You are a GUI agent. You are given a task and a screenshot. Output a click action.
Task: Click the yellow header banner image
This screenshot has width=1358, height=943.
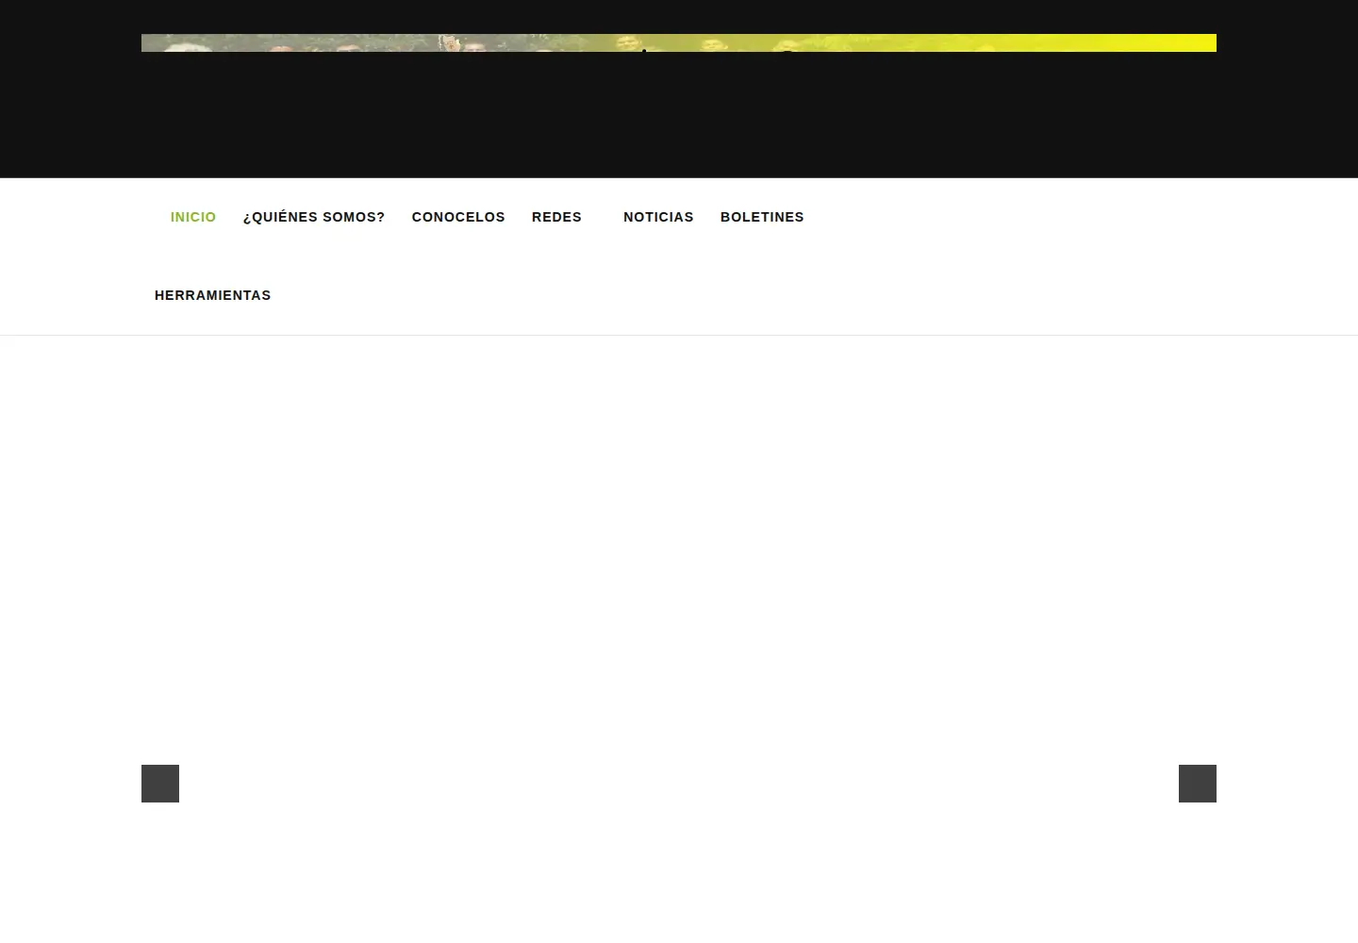click(x=679, y=42)
